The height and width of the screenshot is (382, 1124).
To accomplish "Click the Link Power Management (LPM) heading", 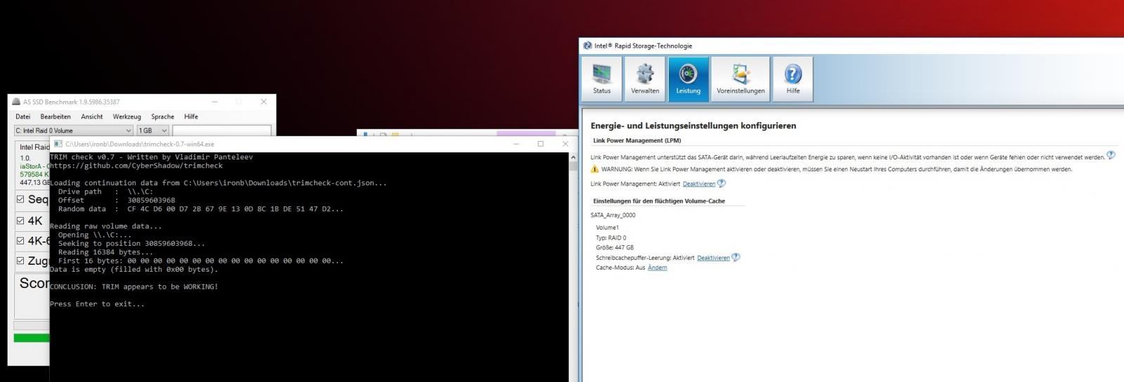I will (636, 140).
